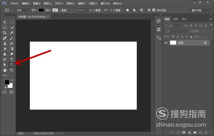Select the Crop tool

pyautogui.click(x=5, y=33)
